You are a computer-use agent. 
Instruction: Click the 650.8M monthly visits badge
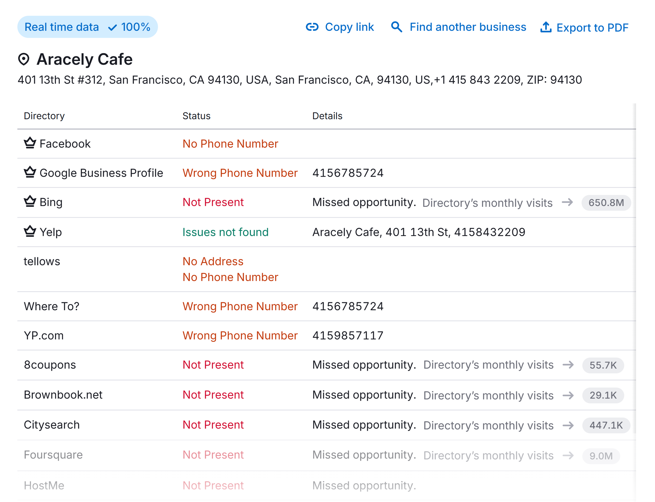606,203
